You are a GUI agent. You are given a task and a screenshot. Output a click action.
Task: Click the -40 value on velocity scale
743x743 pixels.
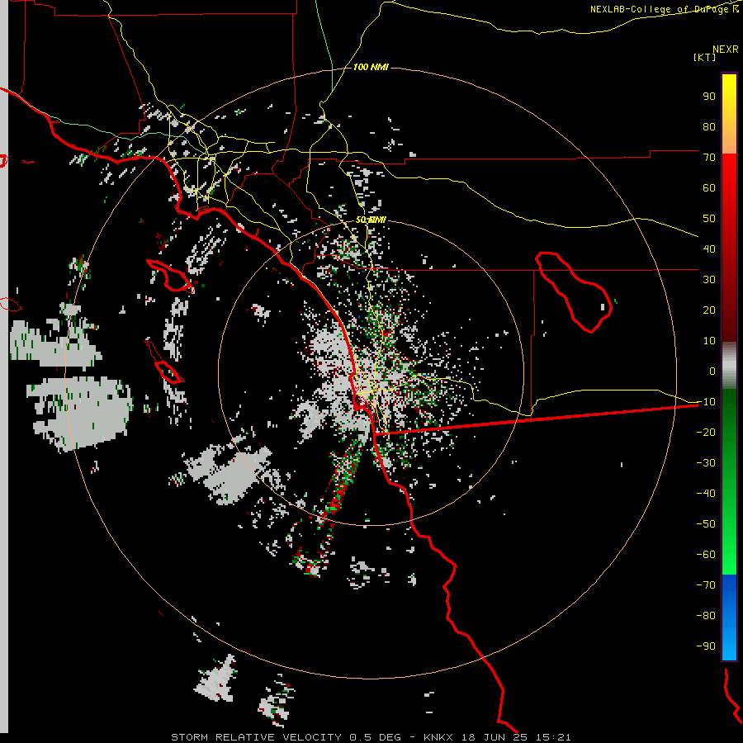[x=706, y=494]
